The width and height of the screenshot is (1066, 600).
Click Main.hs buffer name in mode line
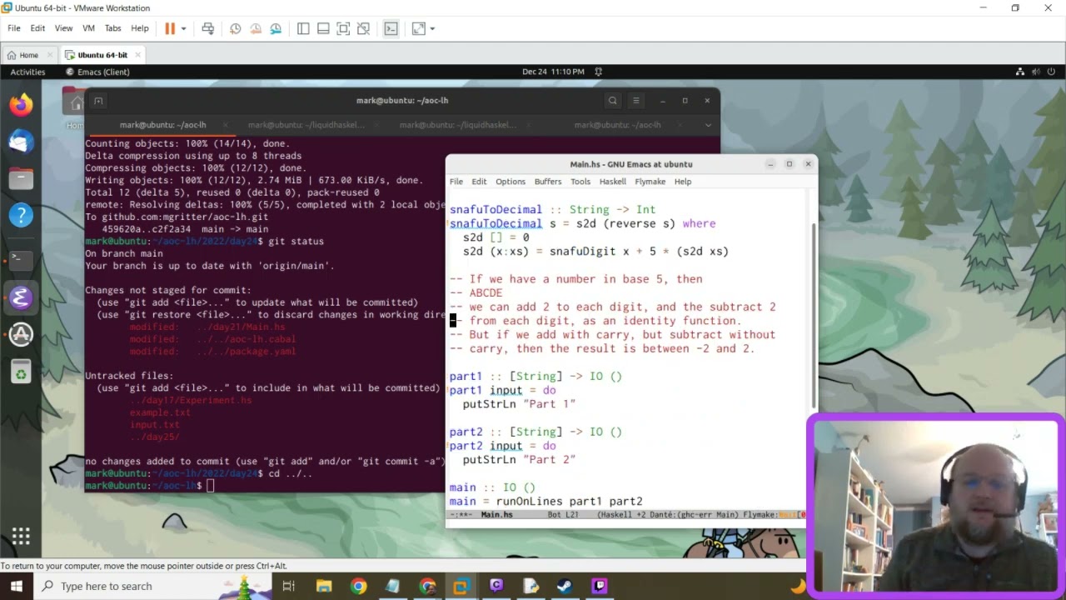[496, 515]
